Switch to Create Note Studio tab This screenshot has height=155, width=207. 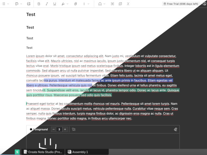tap(43, 152)
